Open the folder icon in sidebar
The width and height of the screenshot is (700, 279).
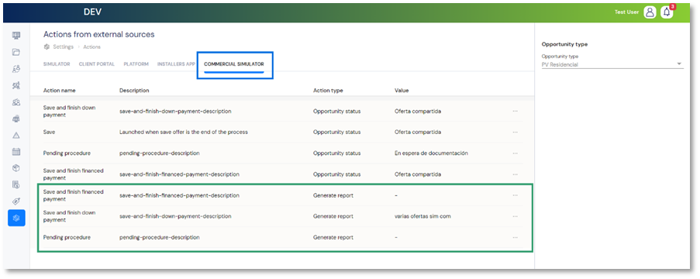click(16, 52)
